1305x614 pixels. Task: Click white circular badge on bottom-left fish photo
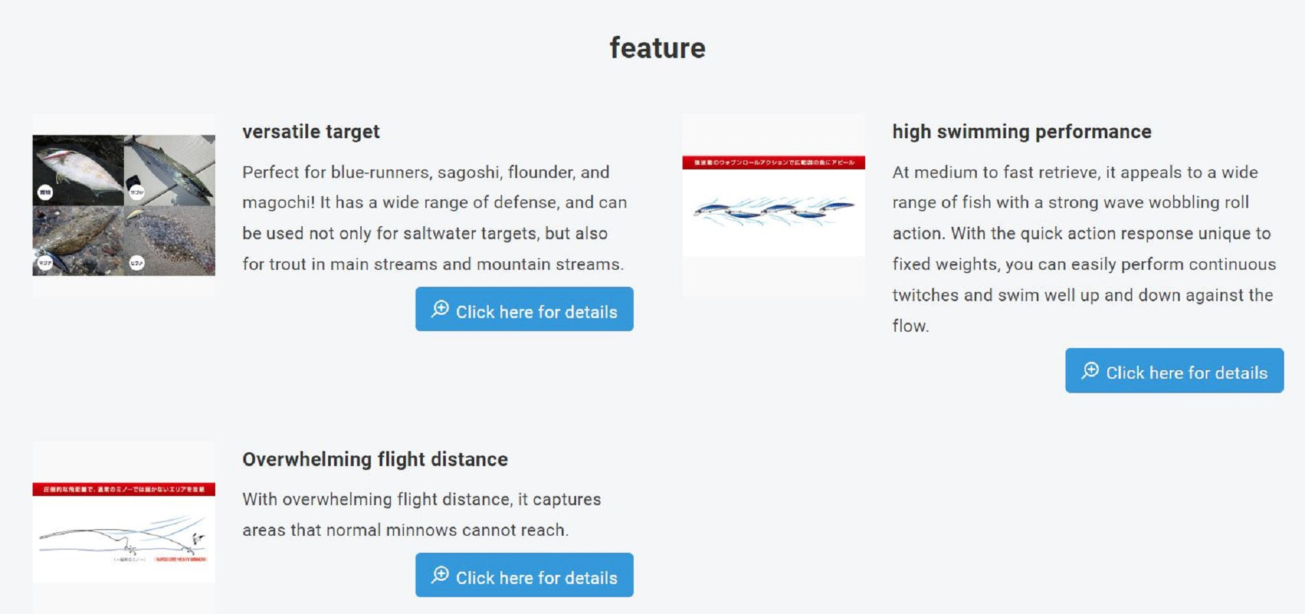point(45,263)
